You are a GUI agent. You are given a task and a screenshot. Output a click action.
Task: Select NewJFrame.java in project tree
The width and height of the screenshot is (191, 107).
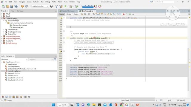coord(18,27)
